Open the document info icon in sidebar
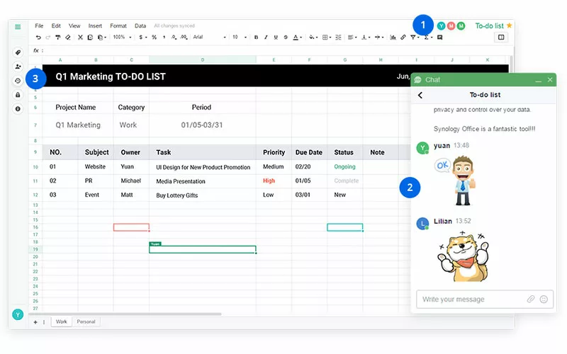This screenshot has height=354, width=567. pos(18,109)
